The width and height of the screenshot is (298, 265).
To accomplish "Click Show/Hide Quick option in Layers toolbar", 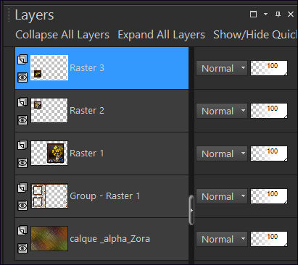I will pyautogui.click(x=255, y=35).
